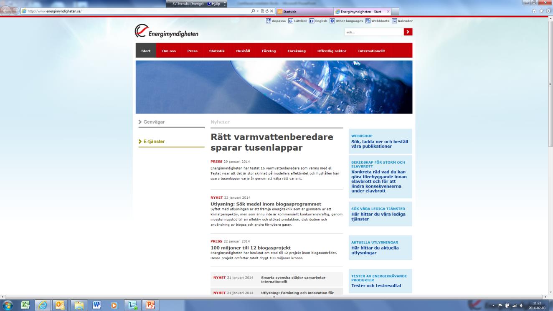Click Hjälp in the language bar
This screenshot has width=553, height=311.
tap(214, 4)
